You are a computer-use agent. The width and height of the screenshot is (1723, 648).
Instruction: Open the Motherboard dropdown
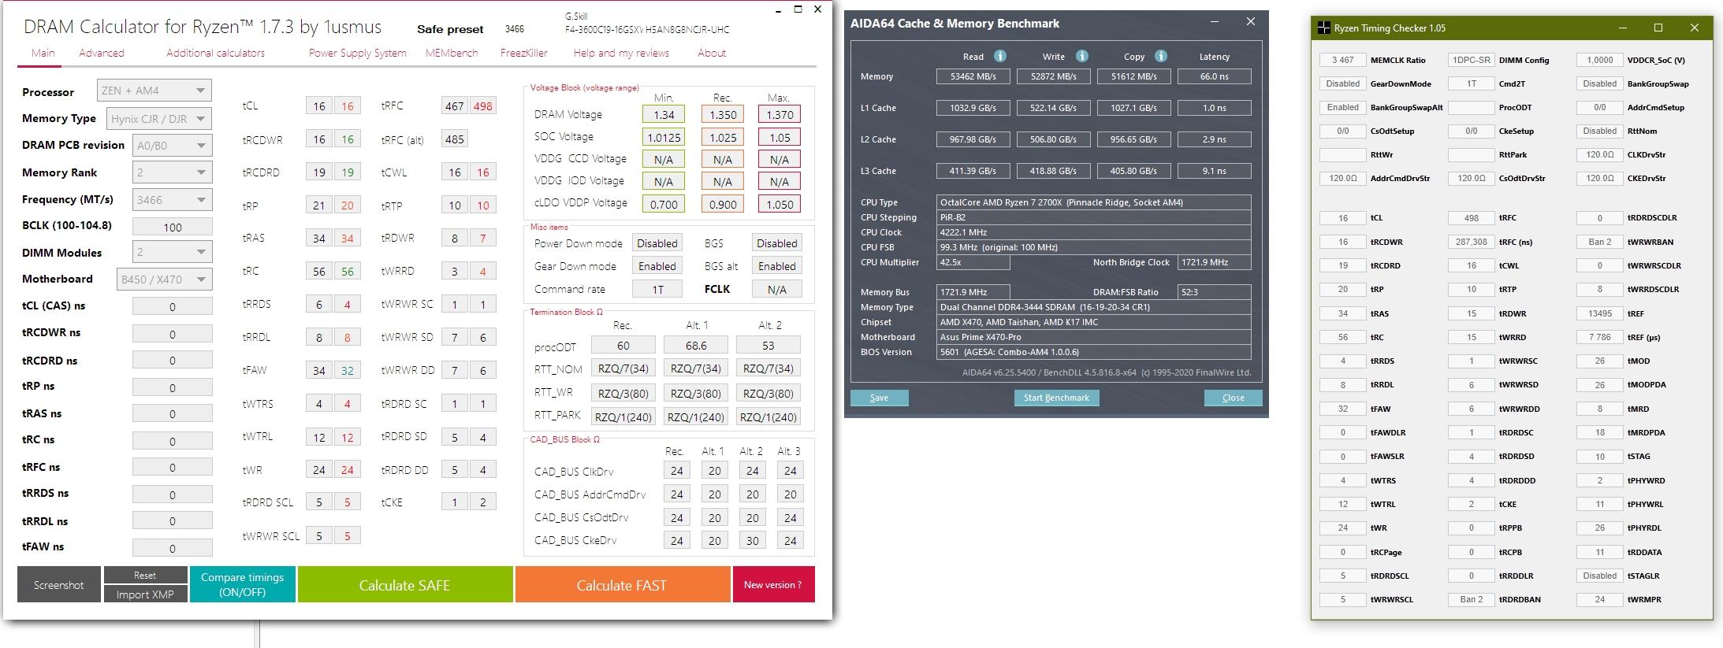tap(165, 280)
